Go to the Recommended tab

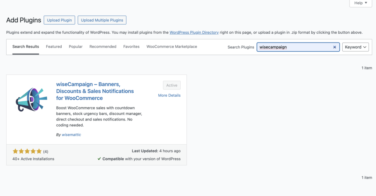103,47
